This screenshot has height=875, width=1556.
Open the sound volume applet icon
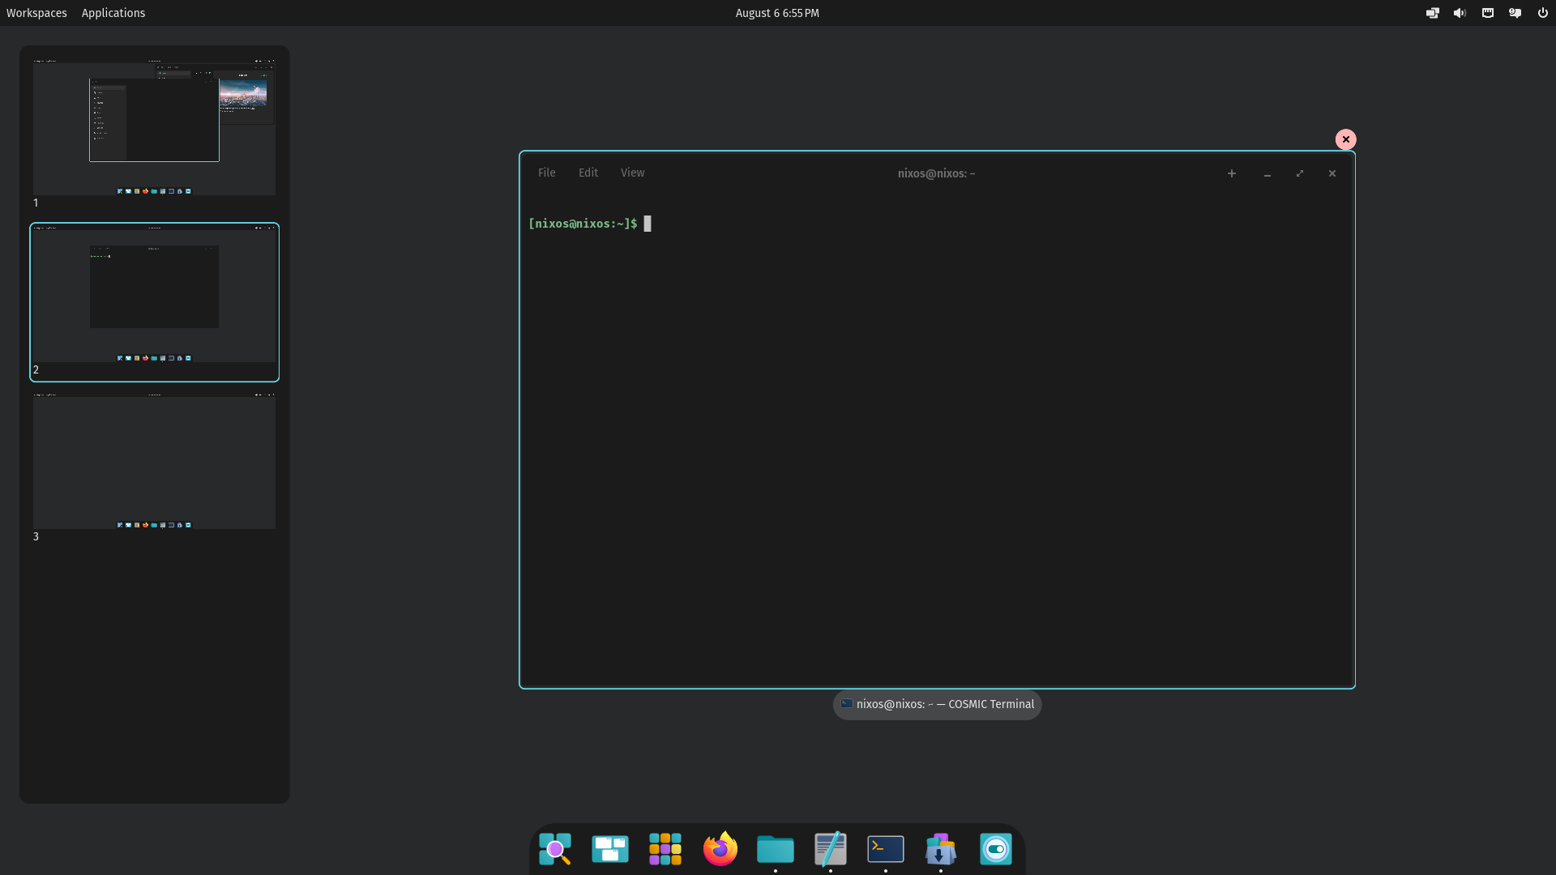click(x=1460, y=13)
